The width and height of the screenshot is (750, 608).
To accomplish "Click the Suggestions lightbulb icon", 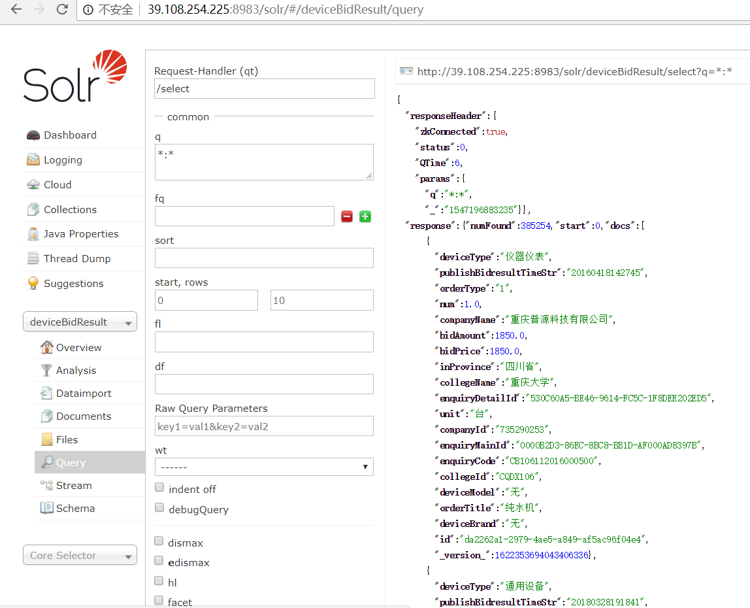I will (33, 284).
